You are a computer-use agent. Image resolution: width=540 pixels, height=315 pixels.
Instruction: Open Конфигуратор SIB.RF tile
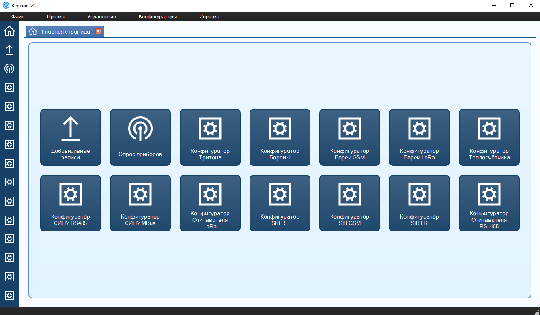(280, 203)
